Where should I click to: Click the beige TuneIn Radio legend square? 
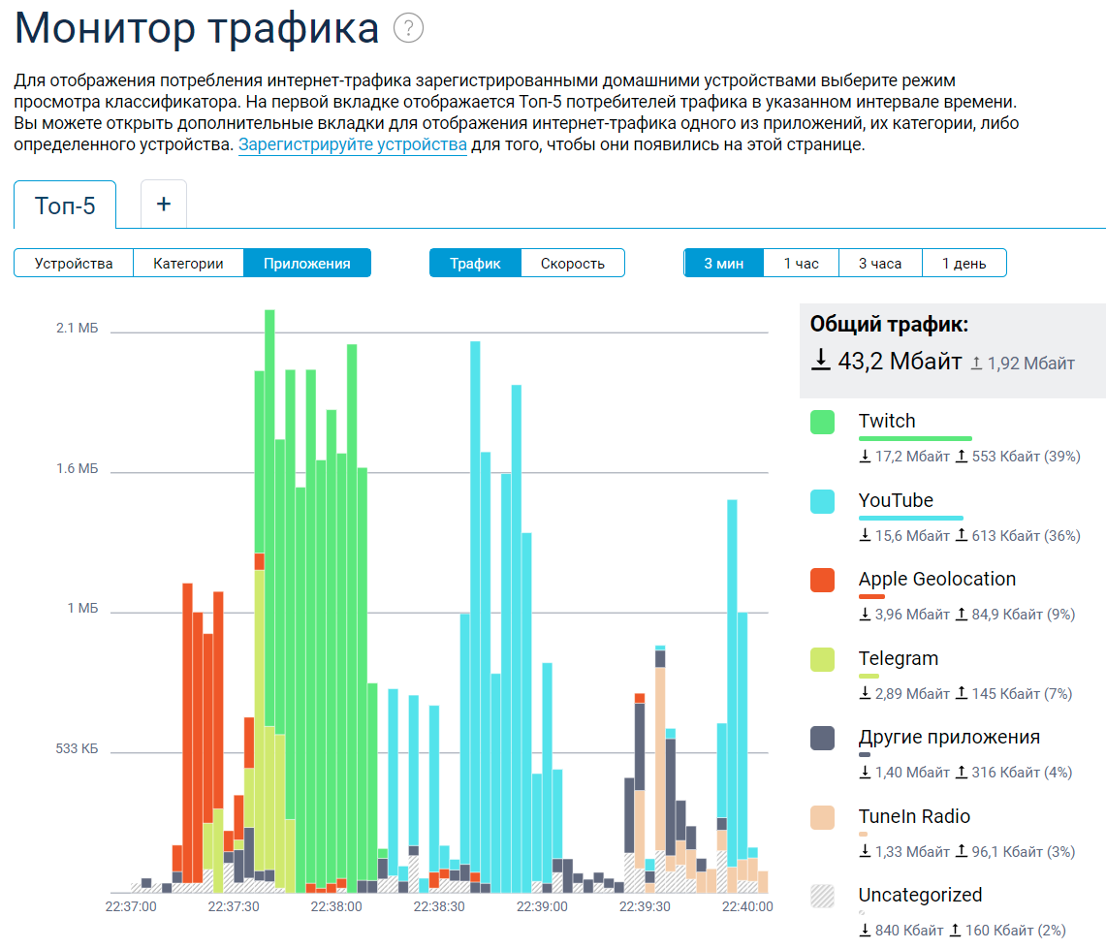[x=821, y=819]
